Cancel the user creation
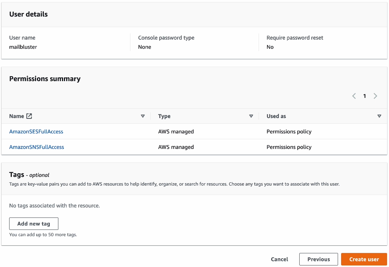 [279, 259]
